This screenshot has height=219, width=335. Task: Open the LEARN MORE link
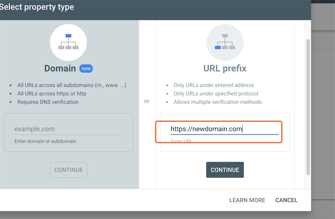point(247,200)
